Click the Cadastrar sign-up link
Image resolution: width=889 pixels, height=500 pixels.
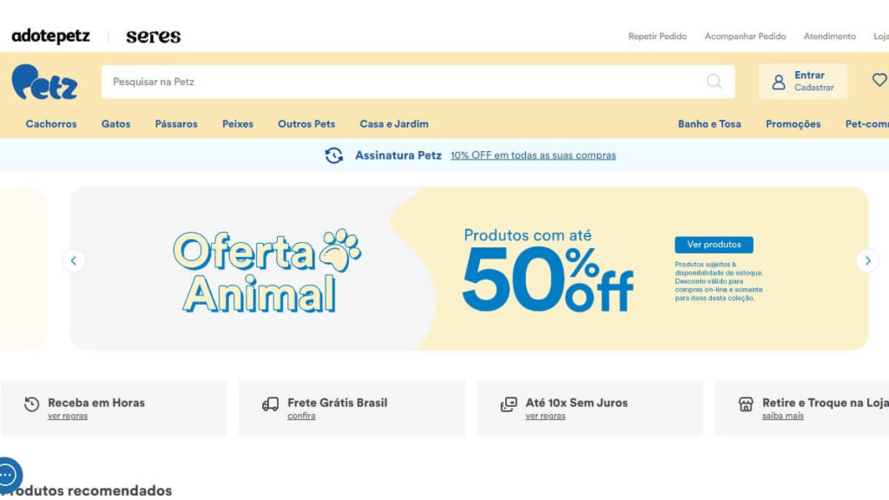coord(813,88)
